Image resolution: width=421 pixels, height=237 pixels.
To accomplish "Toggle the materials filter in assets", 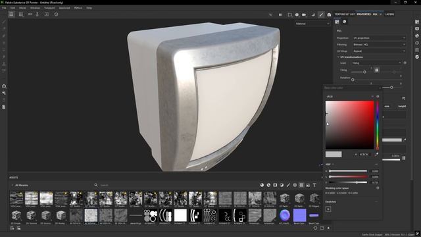I will (x=262, y=185).
